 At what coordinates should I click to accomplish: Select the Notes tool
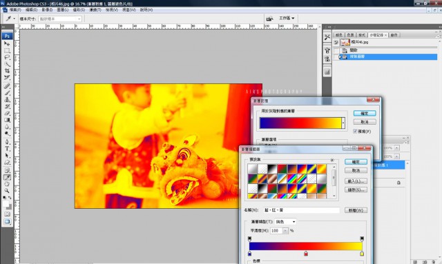[7, 170]
